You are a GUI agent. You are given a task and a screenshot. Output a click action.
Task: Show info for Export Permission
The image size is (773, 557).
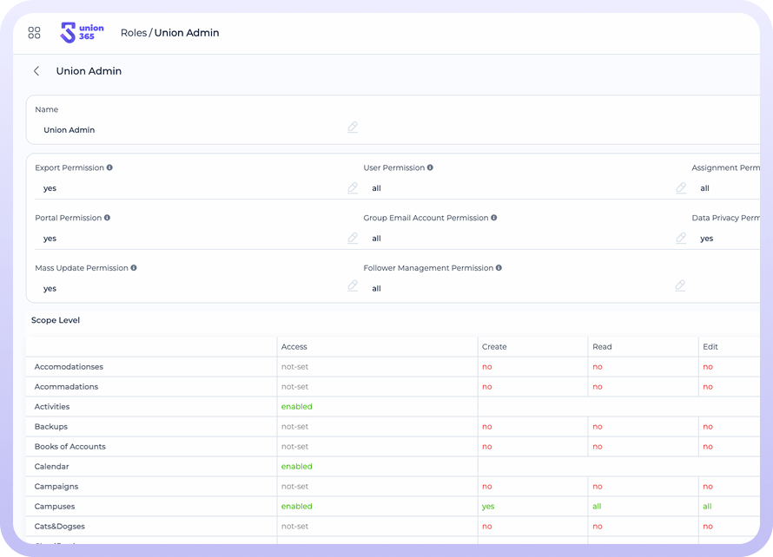pos(109,167)
